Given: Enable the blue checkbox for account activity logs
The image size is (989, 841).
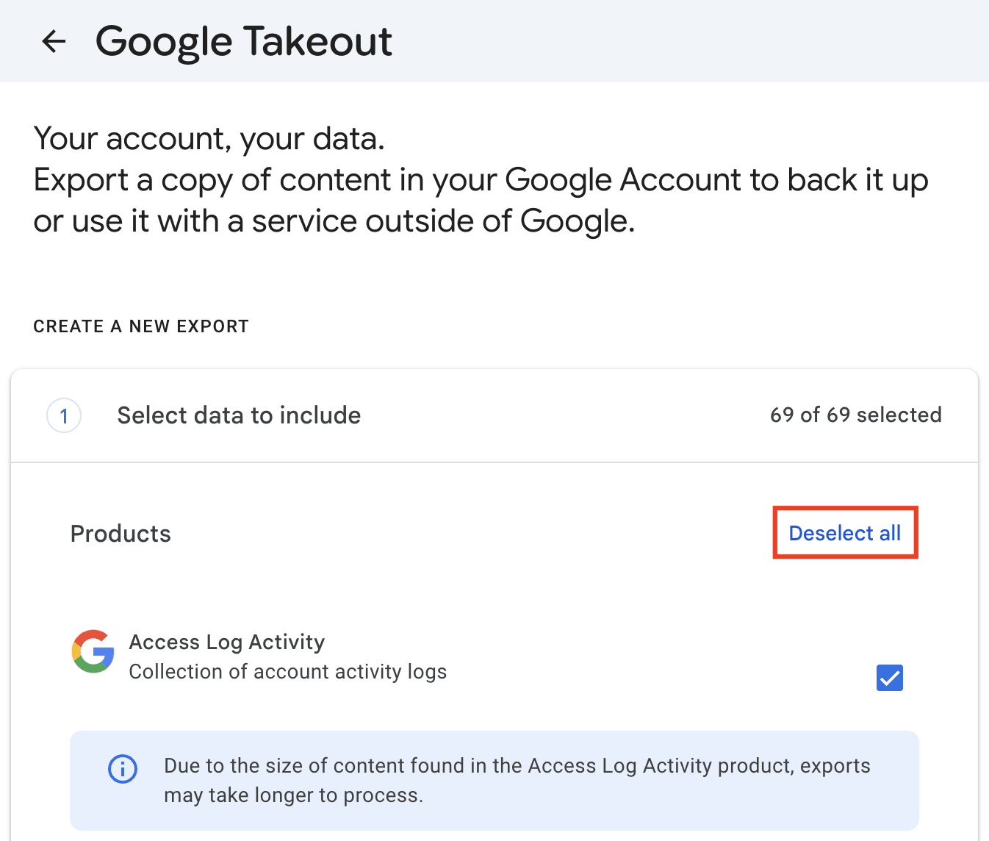Looking at the screenshot, I should pyautogui.click(x=889, y=677).
